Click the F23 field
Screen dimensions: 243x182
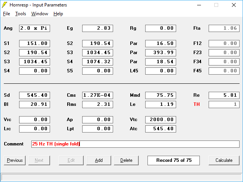point(224,53)
